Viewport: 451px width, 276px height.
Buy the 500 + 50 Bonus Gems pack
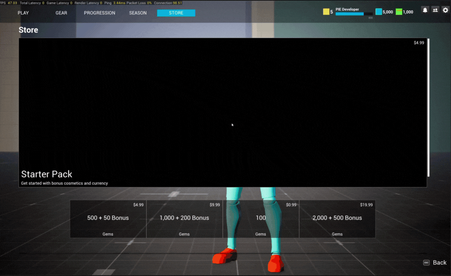click(x=108, y=218)
